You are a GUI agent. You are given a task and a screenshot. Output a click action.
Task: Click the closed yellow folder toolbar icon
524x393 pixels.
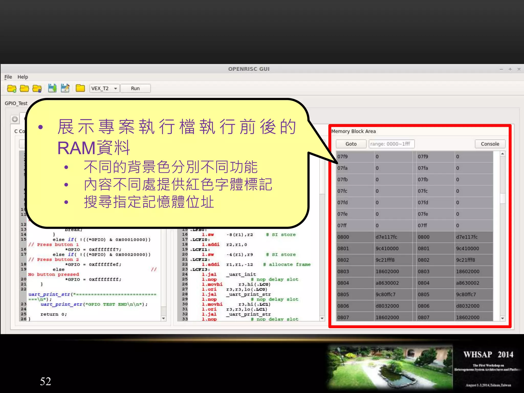(x=80, y=88)
